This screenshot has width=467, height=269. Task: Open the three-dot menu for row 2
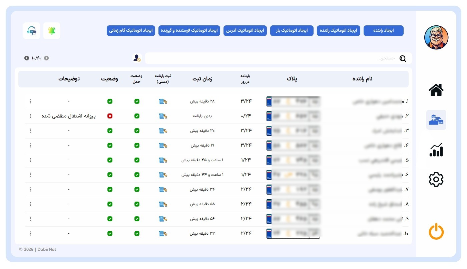click(30, 116)
